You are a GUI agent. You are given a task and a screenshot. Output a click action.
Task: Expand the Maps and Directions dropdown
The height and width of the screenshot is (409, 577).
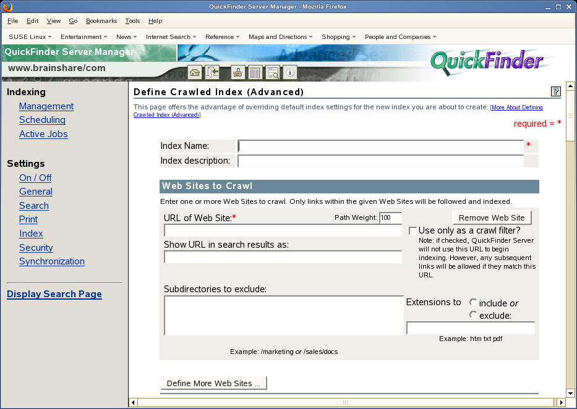[x=280, y=36]
